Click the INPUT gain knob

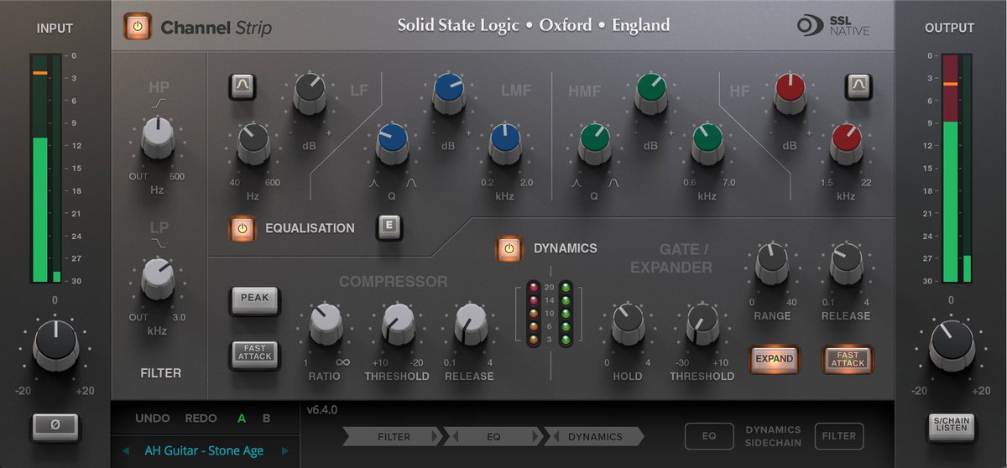[x=55, y=344]
